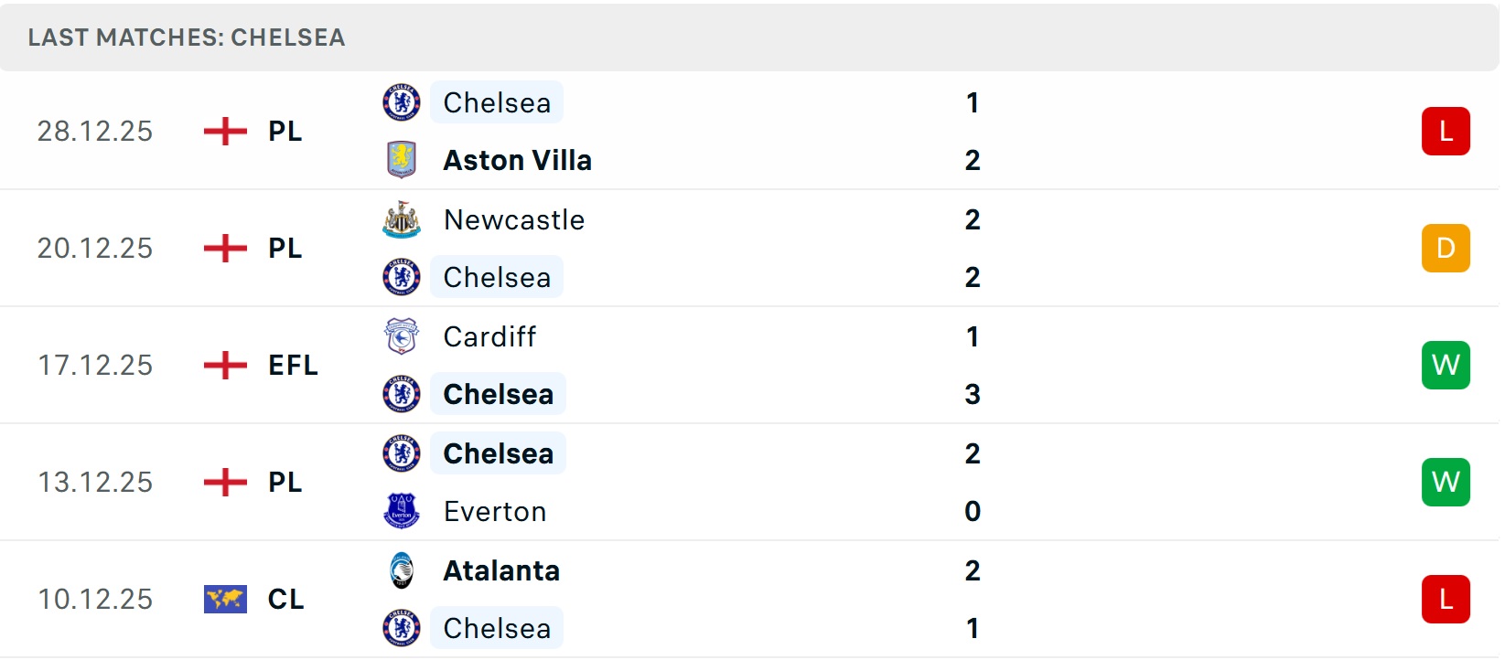1505x660 pixels.
Task: Open the Aston Villa team link
Action: coord(517,161)
